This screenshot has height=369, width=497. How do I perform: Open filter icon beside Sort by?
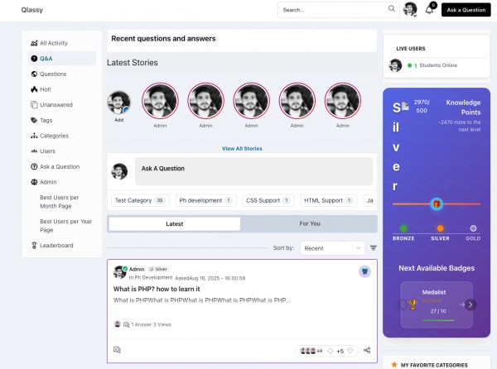coord(374,248)
